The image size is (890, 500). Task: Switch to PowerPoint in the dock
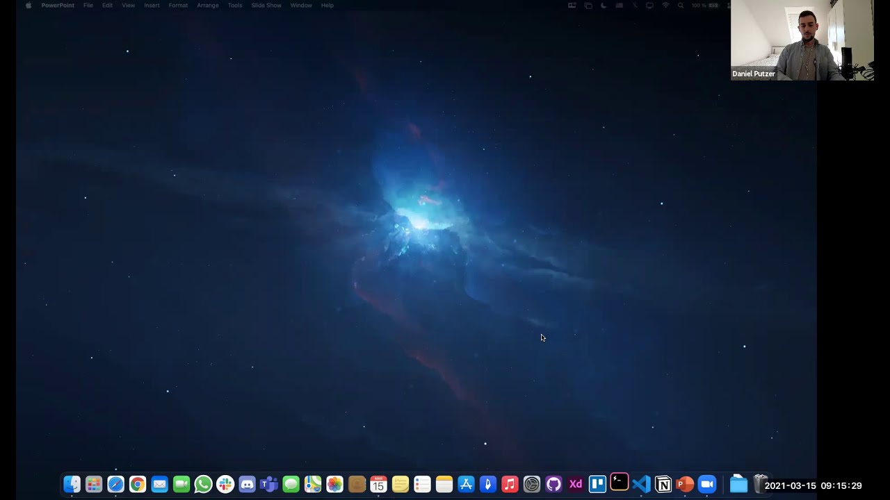[x=685, y=484]
